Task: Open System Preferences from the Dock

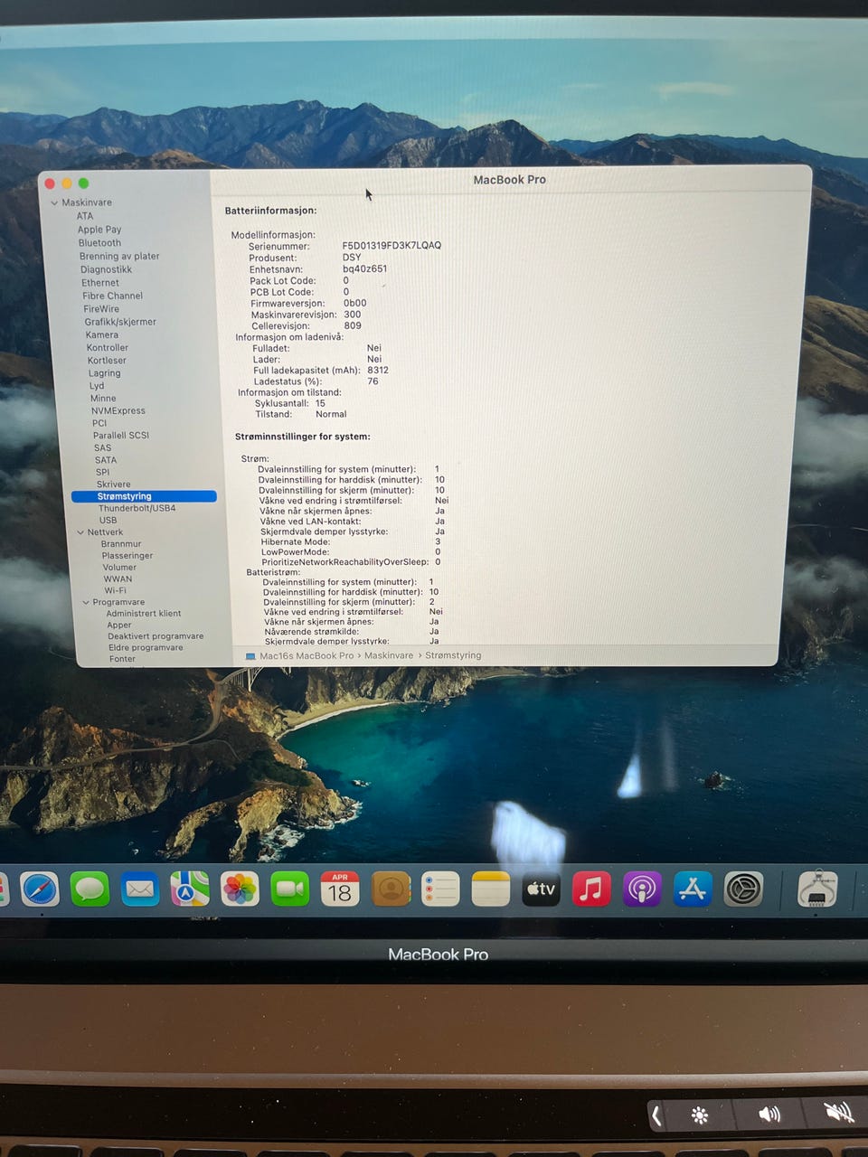Action: click(x=743, y=889)
